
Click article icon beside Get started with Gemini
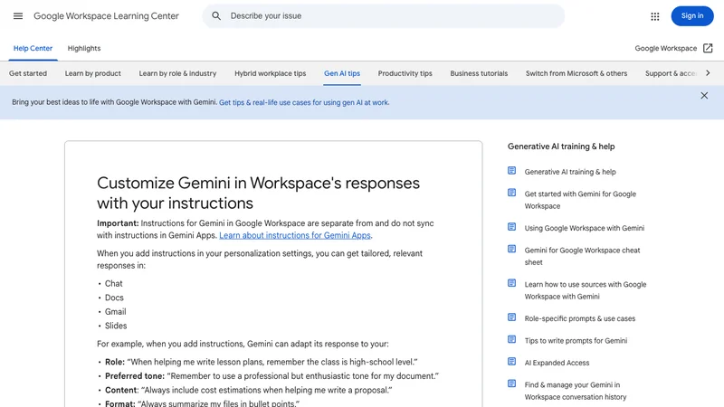click(x=511, y=193)
